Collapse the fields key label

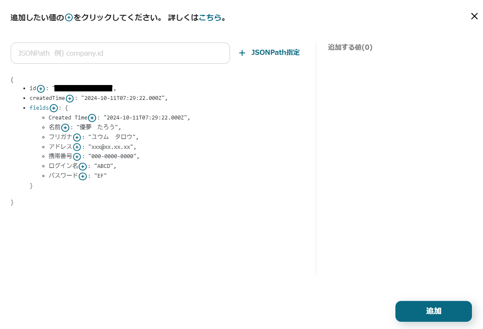tap(39, 108)
